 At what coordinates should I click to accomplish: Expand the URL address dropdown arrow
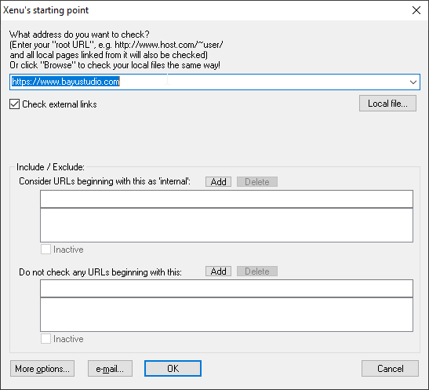413,82
